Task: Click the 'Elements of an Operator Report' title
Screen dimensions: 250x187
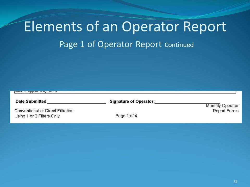Action: [x=125, y=27]
